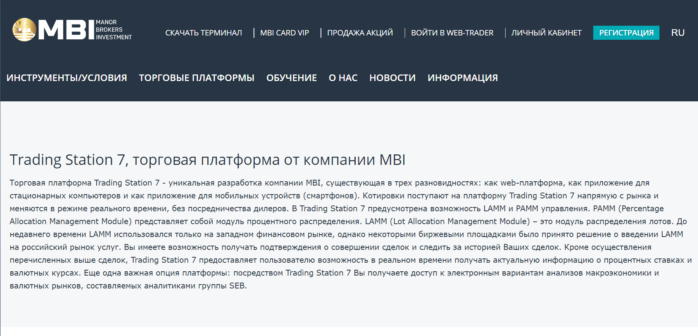Click the Trading Station 7 page heading
Viewport: 698px width, 336px height.
[x=207, y=160]
